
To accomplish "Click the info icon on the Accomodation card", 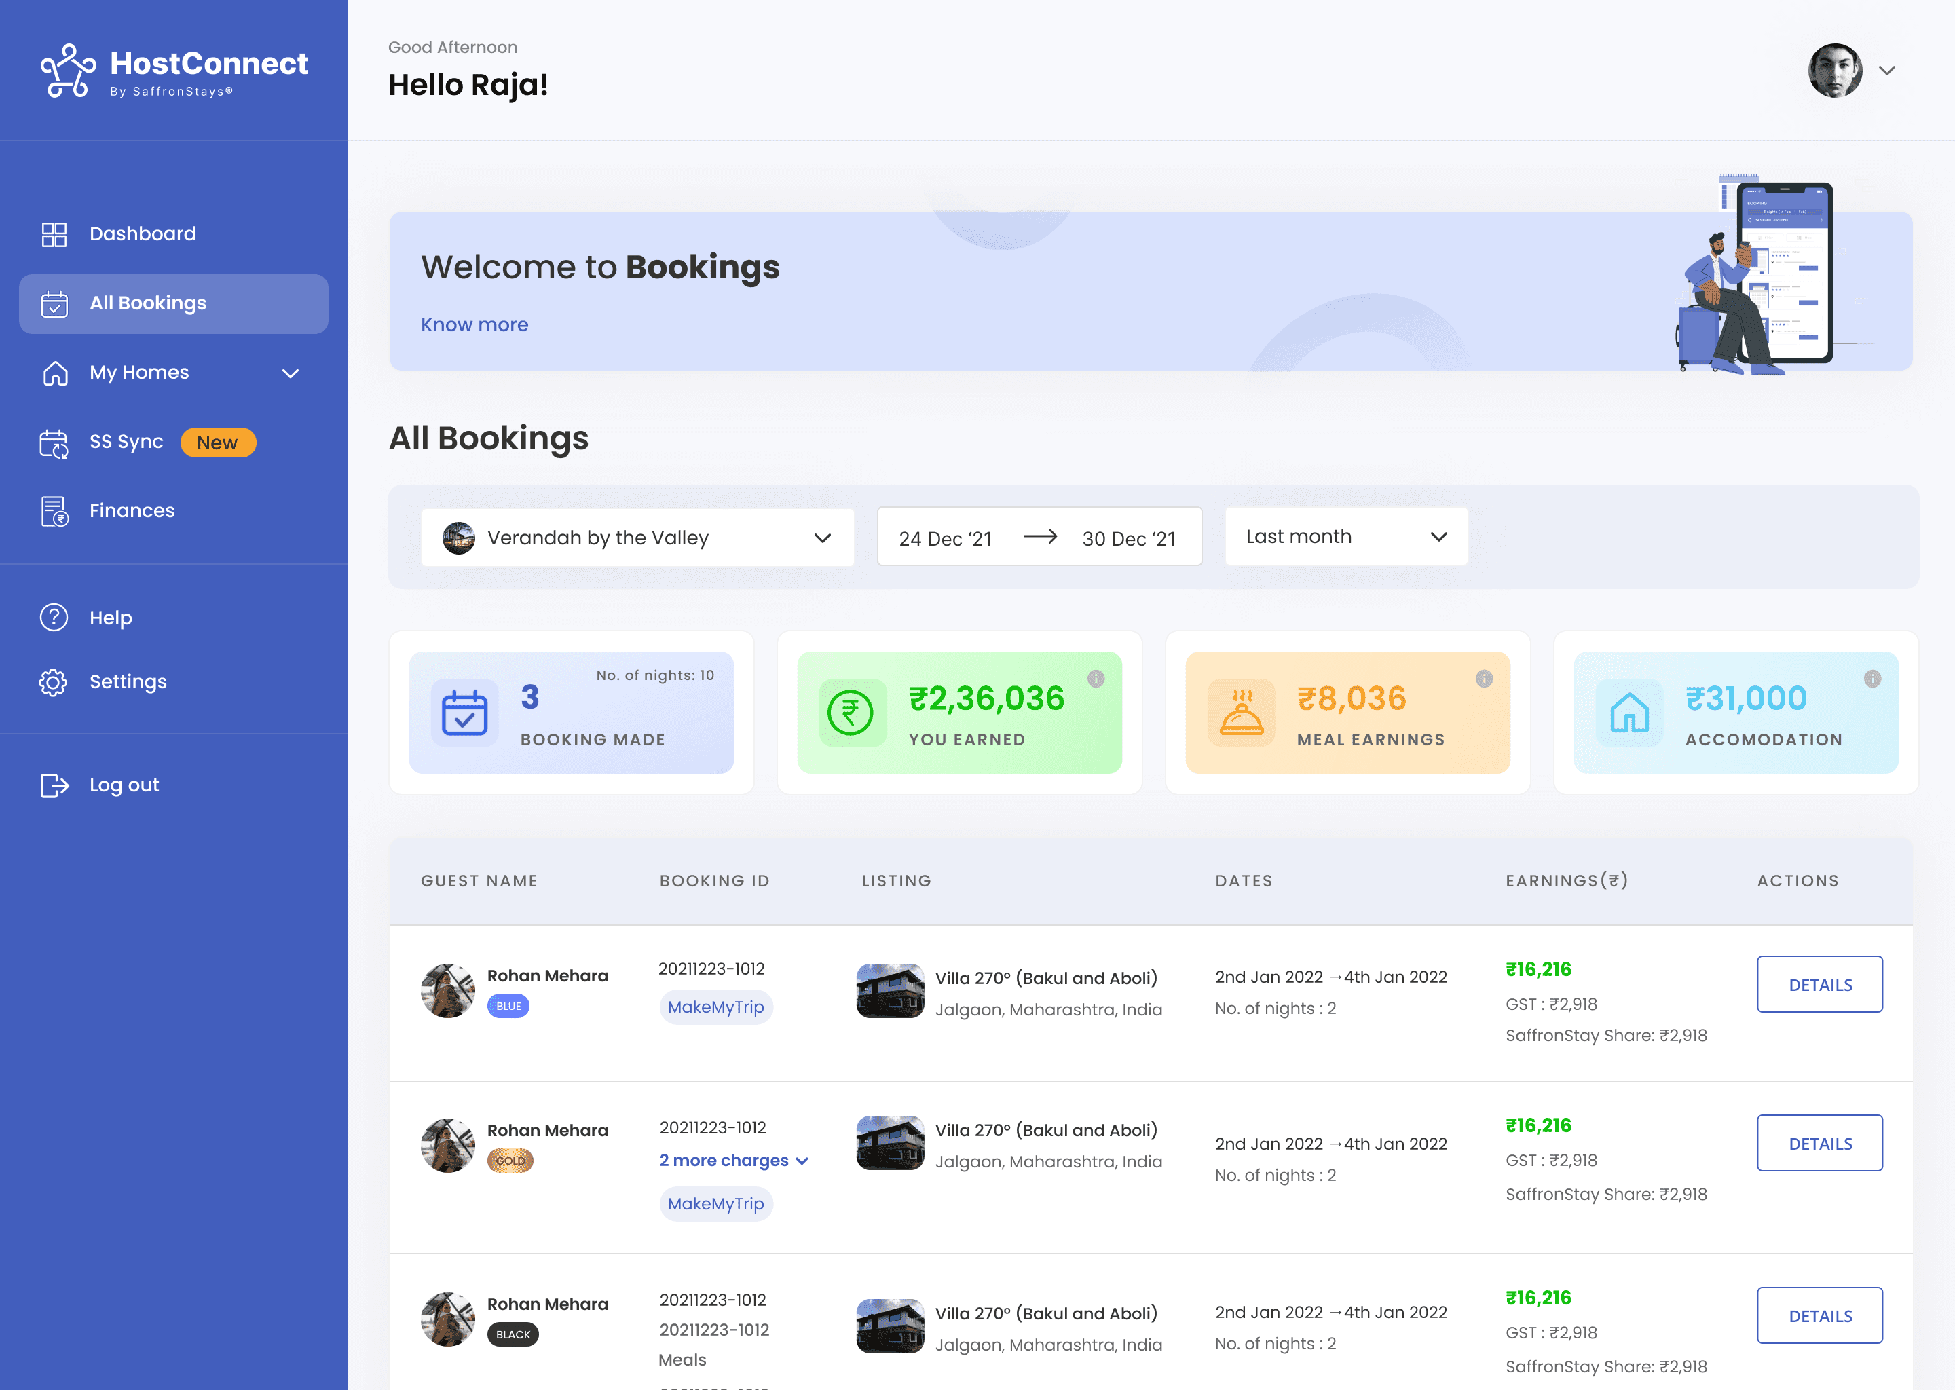I will point(1872,678).
